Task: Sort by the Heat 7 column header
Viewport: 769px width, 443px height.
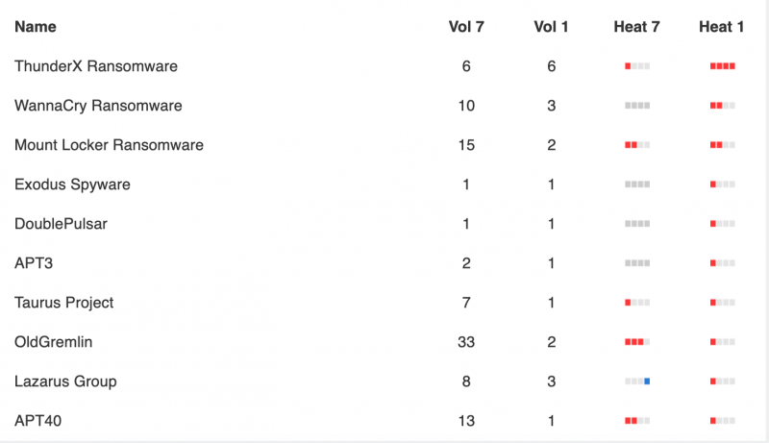Action: tap(636, 27)
